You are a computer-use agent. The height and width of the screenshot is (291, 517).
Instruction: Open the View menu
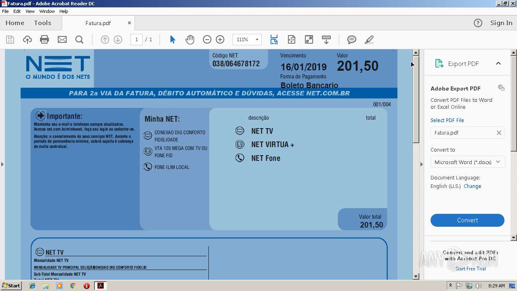(30, 11)
